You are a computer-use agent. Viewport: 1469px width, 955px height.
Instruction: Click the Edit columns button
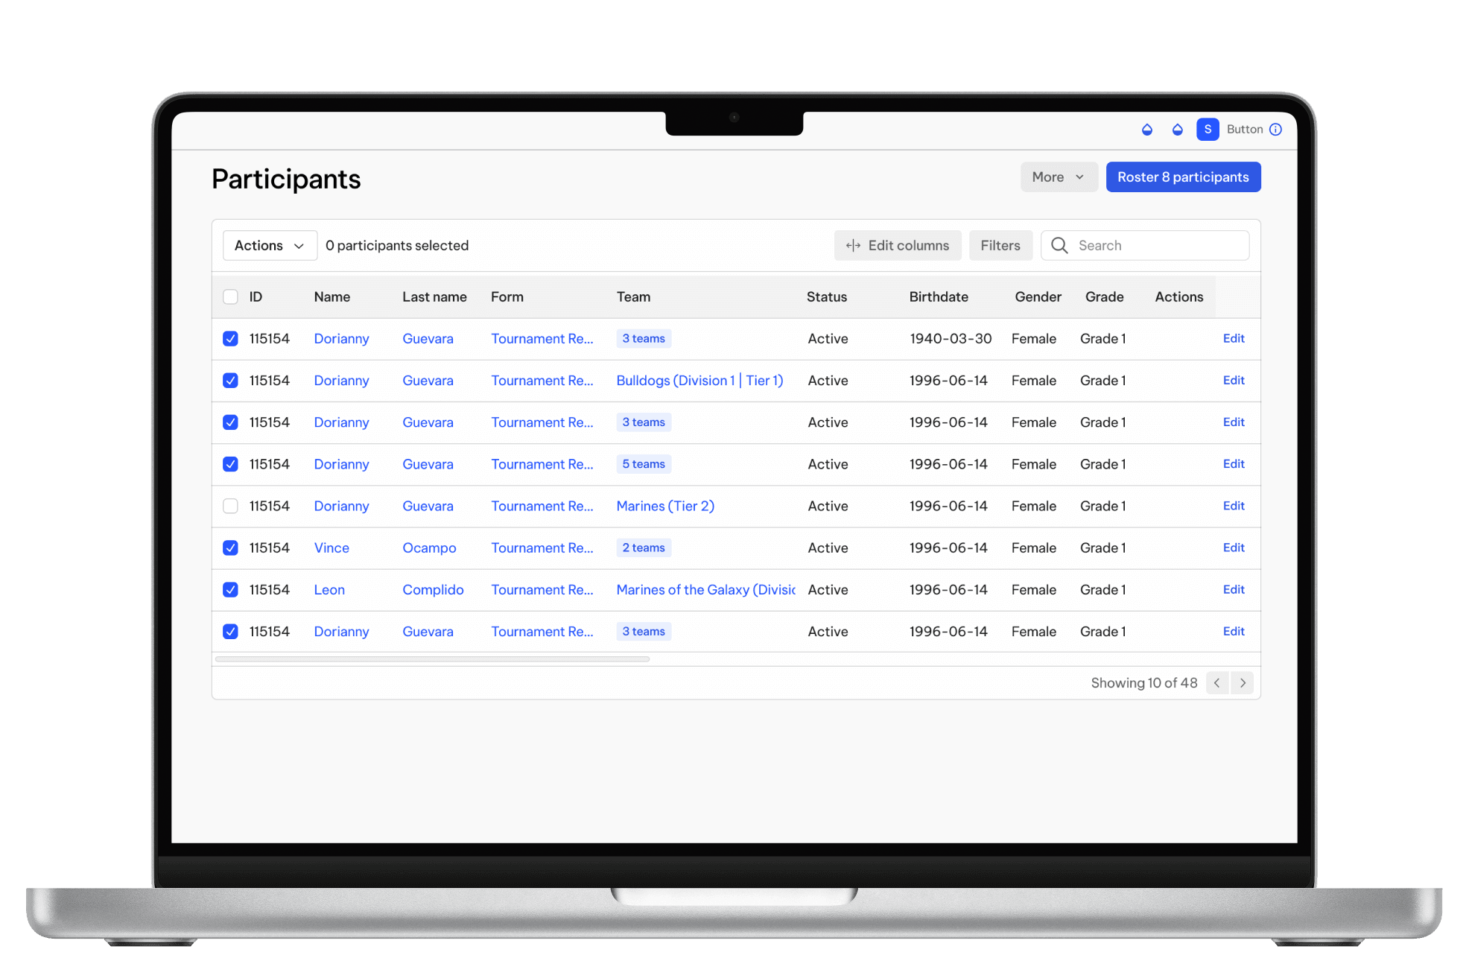click(x=898, y=246)
